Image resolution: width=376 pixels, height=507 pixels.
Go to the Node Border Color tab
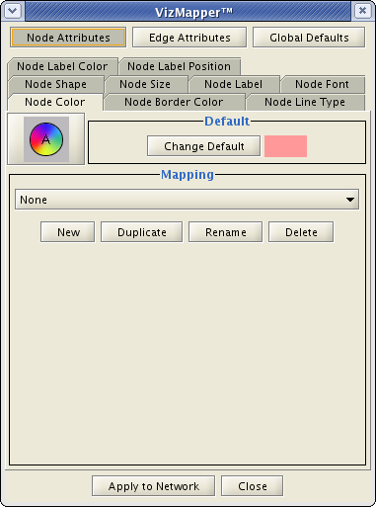coord(174,102)
